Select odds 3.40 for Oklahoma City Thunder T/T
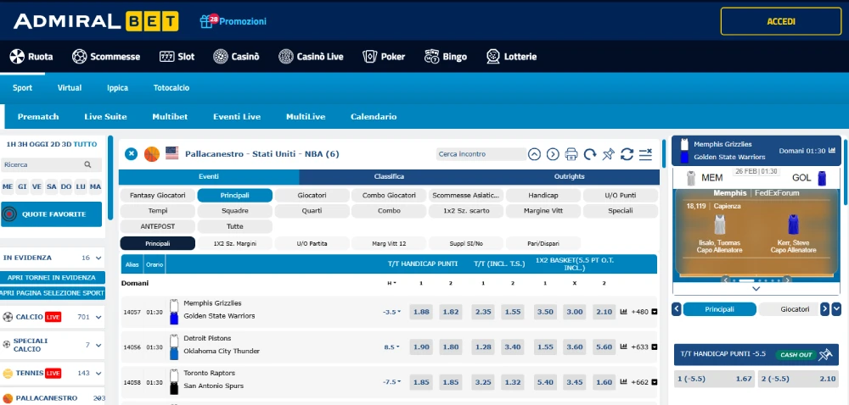Viewport: 849px width, 405px height. [x=512, y=347]
